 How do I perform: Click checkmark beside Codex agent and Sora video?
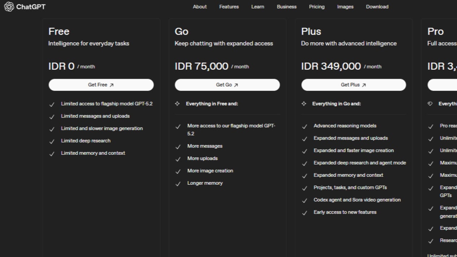305,201
